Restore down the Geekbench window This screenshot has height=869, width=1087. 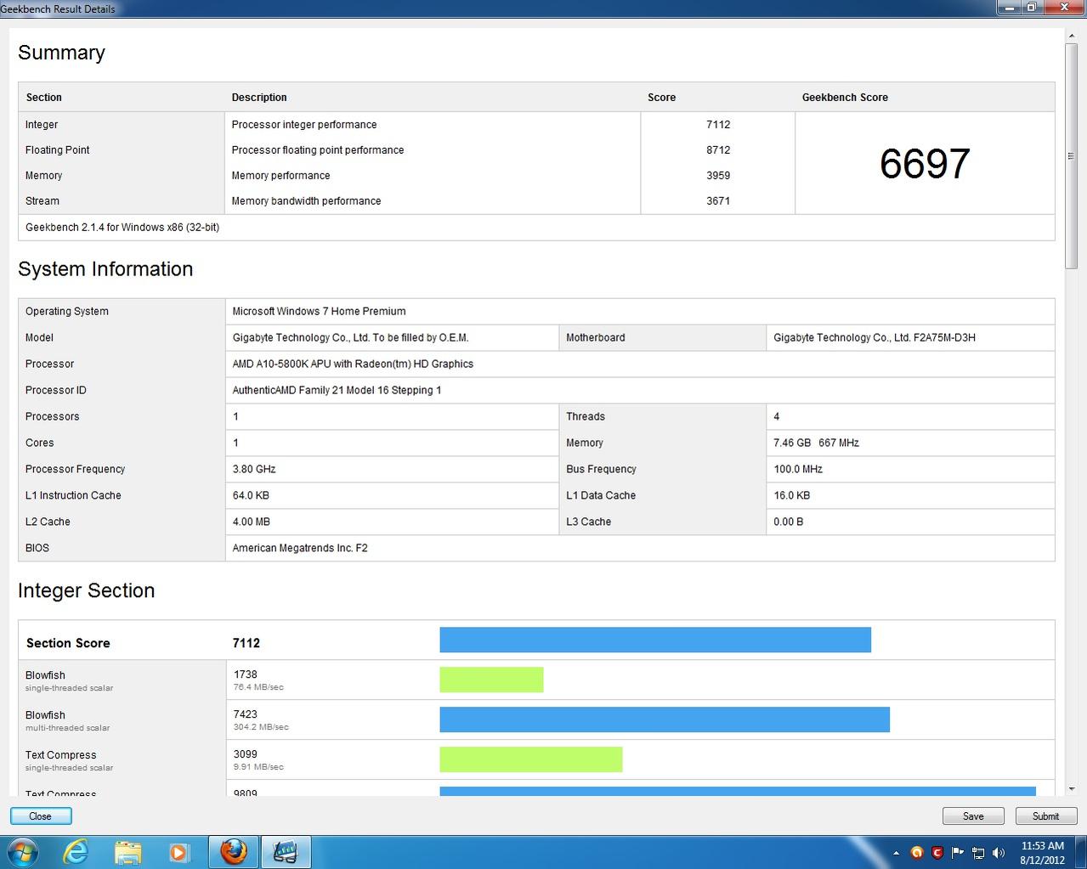click(1032, 7)
